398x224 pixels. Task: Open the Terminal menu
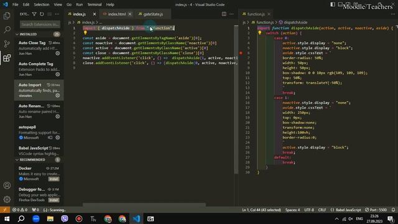[95, 4]
